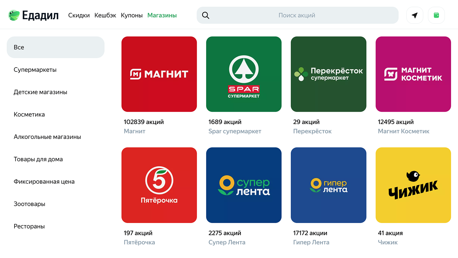Open the Гипер Лента logo tile
This screenshot has width=458, height=258.
coord(328,185)
